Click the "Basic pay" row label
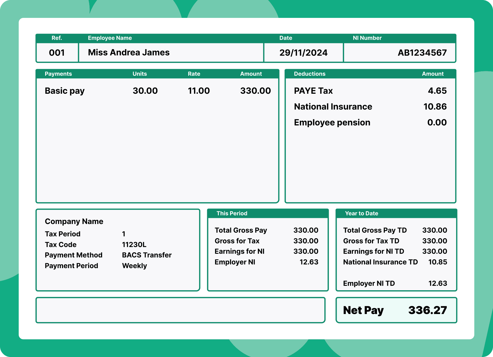Image resolution: width=493 pixels, height=357 pixels. [x=65, y=91]
